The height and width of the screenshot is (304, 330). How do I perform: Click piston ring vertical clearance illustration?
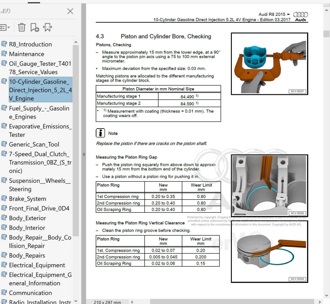(269, 252)
